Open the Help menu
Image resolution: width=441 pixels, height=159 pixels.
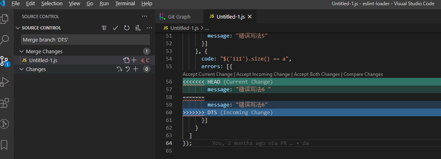click(x=147, y=4)
